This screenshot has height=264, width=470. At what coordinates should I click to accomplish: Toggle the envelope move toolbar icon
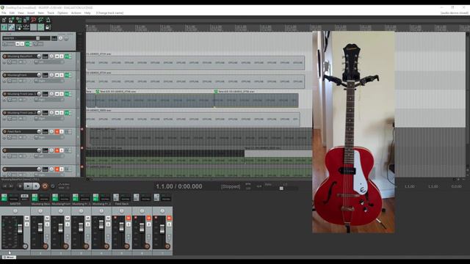coord(26,27)
